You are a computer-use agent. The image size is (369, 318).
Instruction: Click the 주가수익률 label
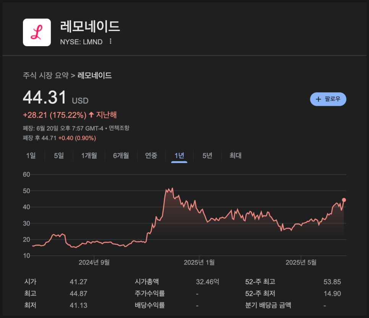pos(150,294)
